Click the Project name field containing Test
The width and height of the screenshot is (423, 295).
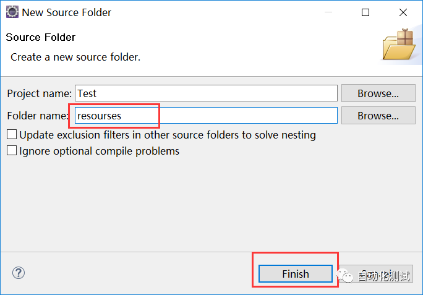(x=206, y=93)
